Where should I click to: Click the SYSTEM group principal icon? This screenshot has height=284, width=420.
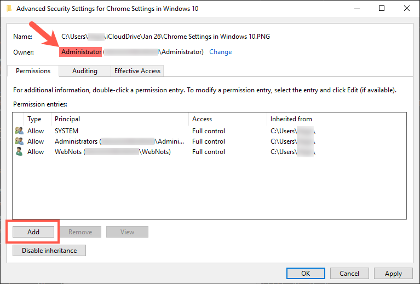pyautogui.click(x=19, y=131)
